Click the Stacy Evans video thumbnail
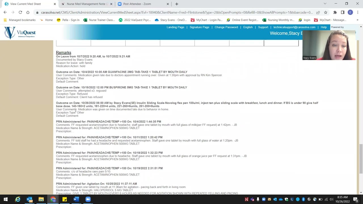Viewport: 363px width, 204px height. click(x=329, y=45)
